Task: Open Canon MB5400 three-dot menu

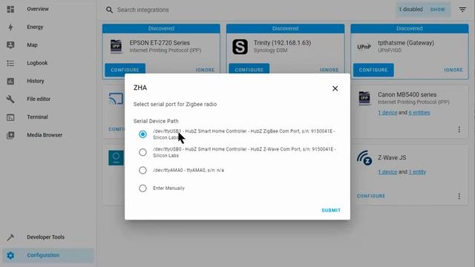Action: pyautogui.click(x=459, y=130)
